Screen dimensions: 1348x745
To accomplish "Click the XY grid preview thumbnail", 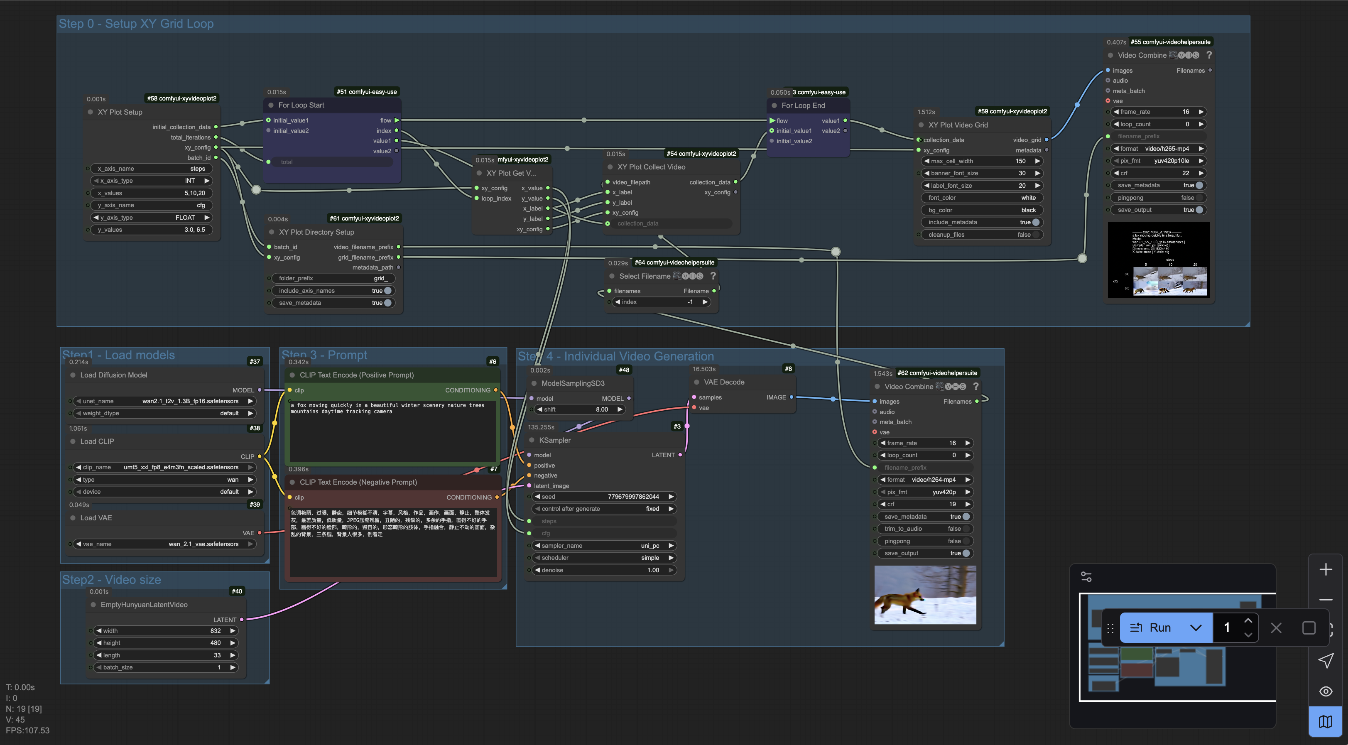I will point(1159,260).
